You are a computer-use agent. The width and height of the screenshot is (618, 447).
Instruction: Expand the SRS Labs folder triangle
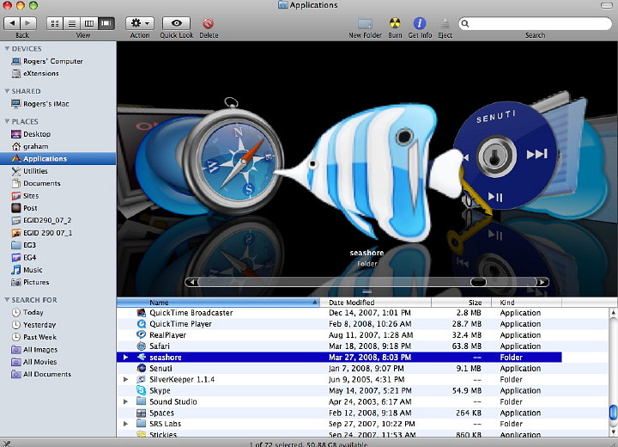point(125,424)
